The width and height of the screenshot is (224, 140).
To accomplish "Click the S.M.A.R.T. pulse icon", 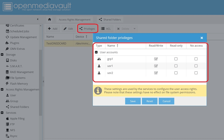I will [x=7, y=66].
